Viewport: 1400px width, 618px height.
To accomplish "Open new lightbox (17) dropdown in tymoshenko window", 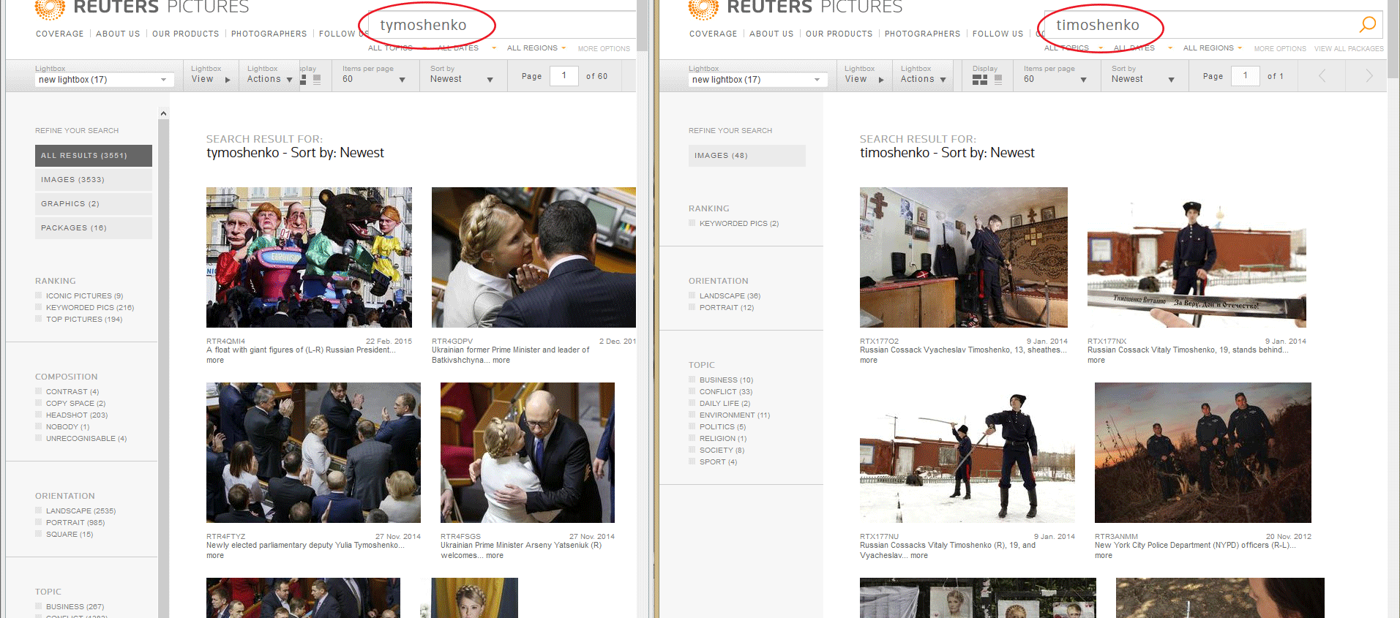I will click(104, 80).
